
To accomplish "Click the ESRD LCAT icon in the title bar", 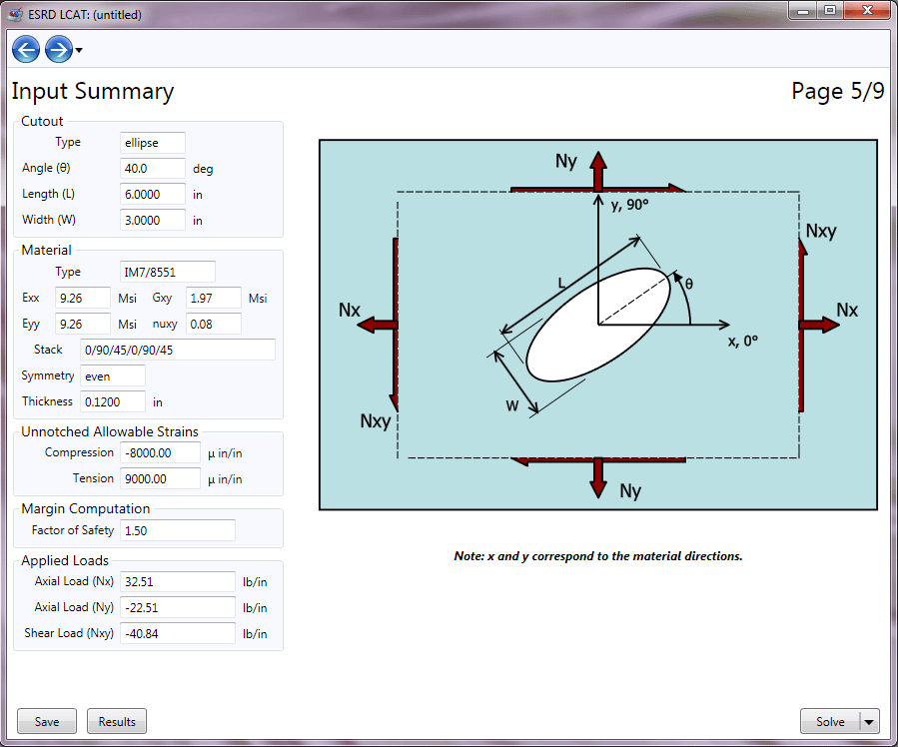I will coord(14,13).
